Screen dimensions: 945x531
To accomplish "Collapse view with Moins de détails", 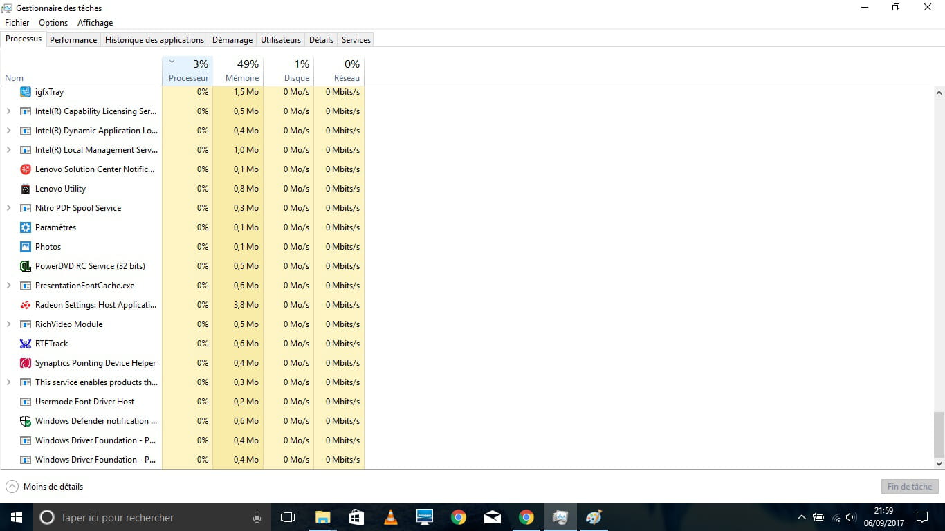I will pyautogui.click(x=44, y=487).
